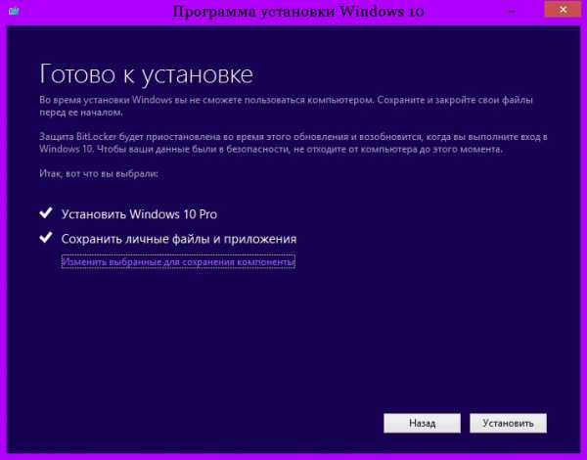
Task: Click the paragraph about Защита BitLocker
Action: click(x=293, y=143)
